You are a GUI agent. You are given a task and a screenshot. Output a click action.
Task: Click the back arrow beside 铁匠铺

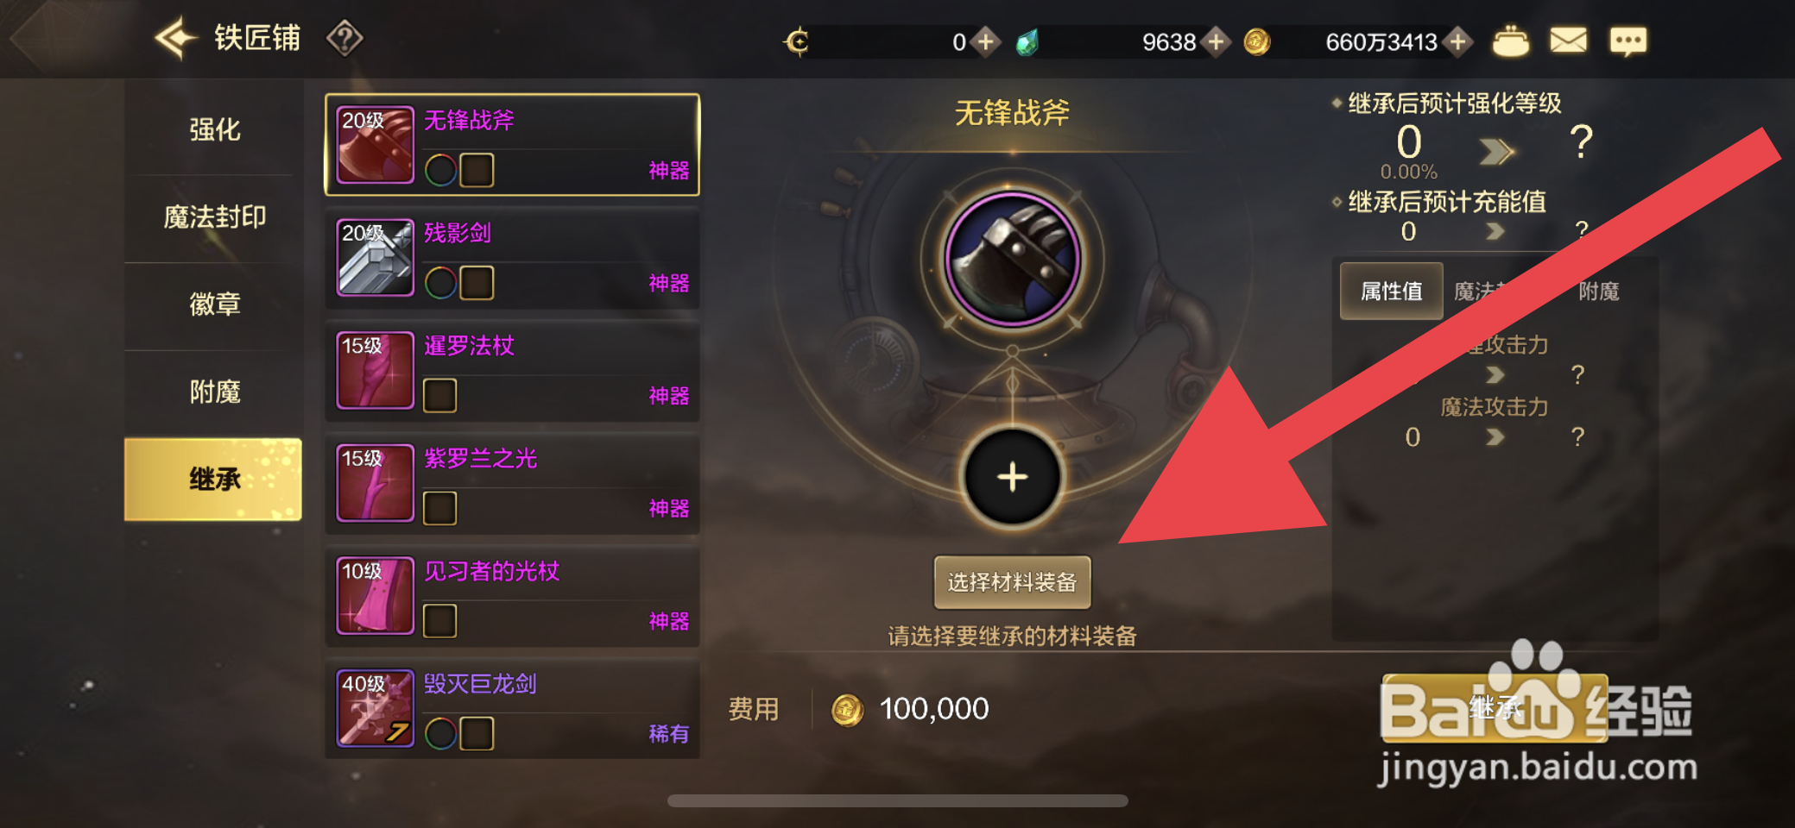pos(176,38)
